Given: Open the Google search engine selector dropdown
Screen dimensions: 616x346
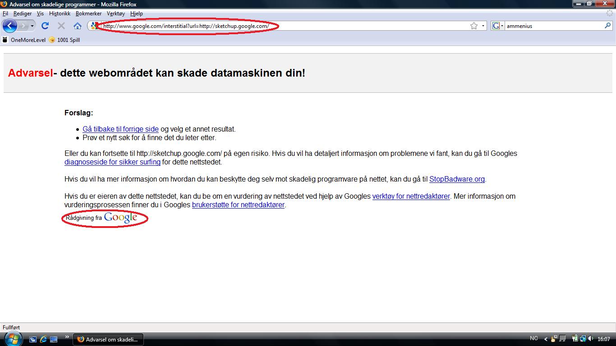Looking at the screenshot, I should pyautogui.click(x=498, y=26).
